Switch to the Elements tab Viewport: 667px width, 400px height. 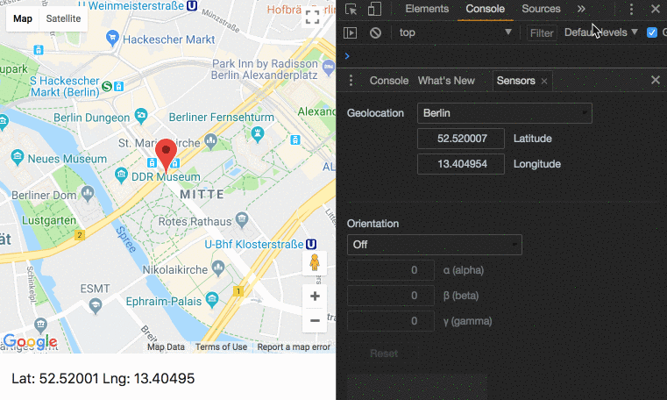pos(427,9)
